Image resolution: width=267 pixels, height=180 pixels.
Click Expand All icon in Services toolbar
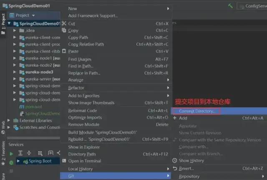coord(20,153)
